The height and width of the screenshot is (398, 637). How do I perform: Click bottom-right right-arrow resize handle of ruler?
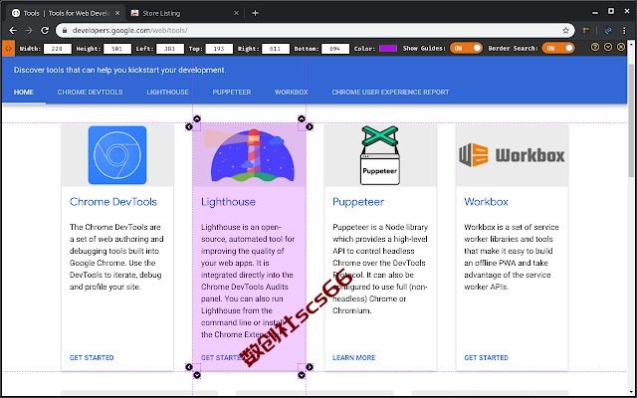(x=310, y=367)
